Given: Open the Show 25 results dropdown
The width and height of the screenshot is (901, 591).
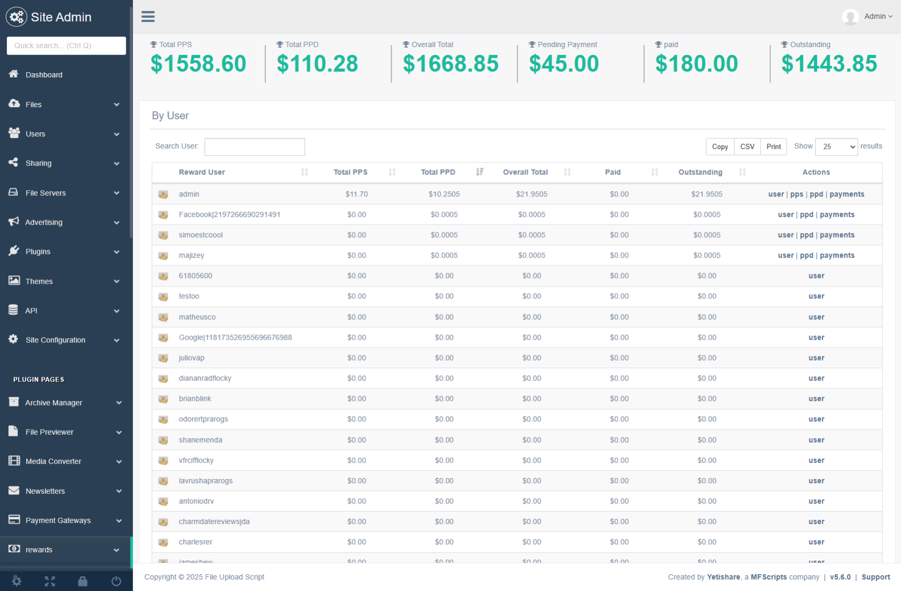Looking at the screenshot, I should pos(836,147).
